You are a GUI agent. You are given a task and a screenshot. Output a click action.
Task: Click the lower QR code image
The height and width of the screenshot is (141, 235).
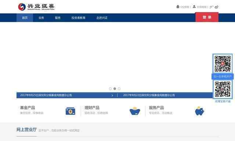[x=223, y=89]
